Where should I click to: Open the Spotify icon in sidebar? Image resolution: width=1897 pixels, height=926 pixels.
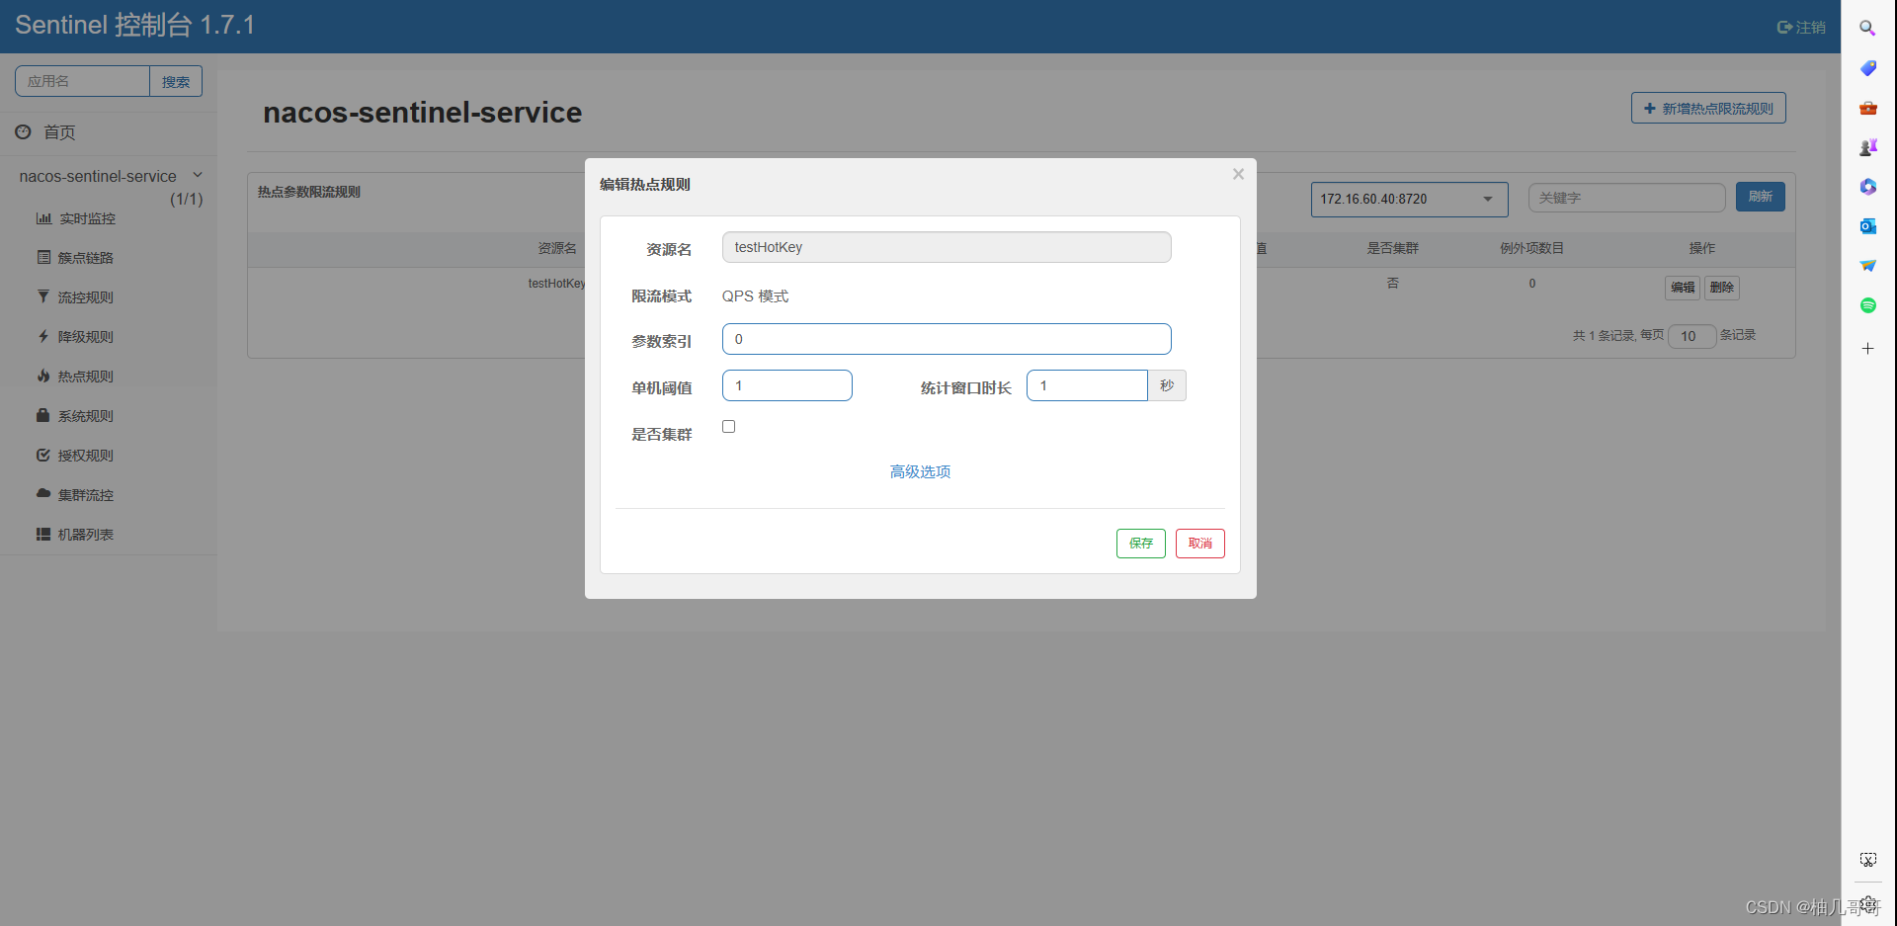coord(1867,305)
